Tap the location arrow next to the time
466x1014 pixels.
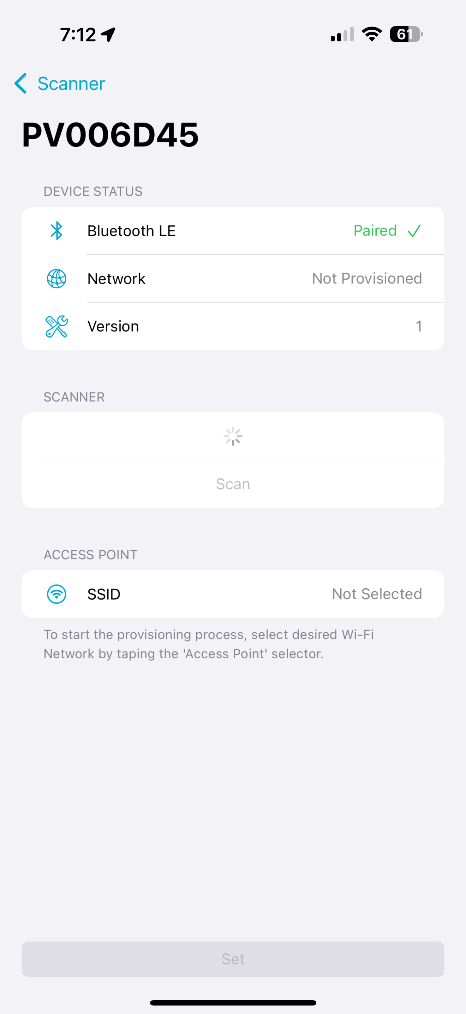point(108,35)
